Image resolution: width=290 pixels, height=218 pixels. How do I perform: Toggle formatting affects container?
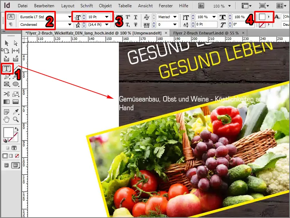coord(8,148)
